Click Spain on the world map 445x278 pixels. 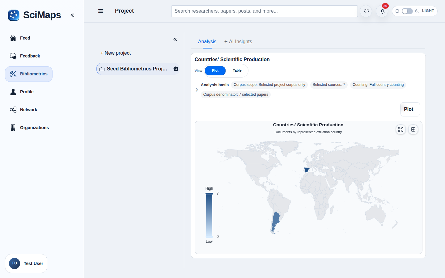coord(306,170)
